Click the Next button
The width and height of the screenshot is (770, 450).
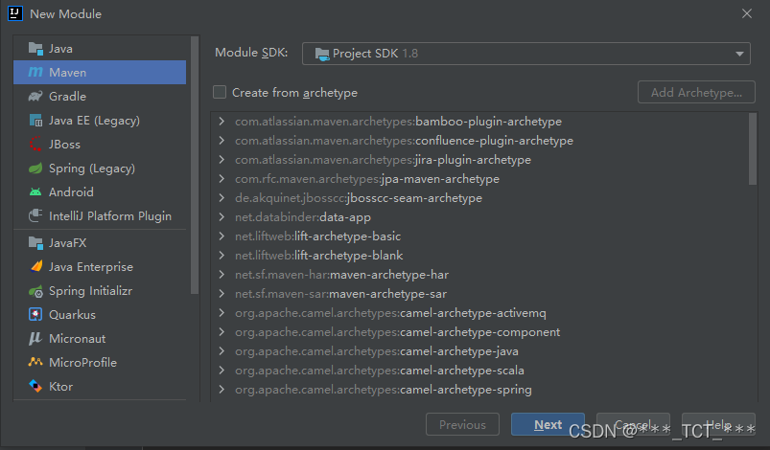point(548,424)
